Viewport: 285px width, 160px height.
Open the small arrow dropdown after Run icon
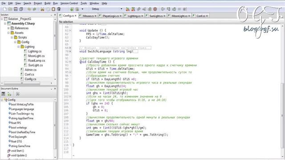[82, 9]
